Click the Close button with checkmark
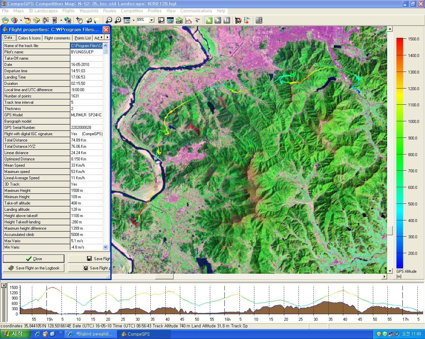The height and width of the screenshot is (339, 425). (34, 258)
